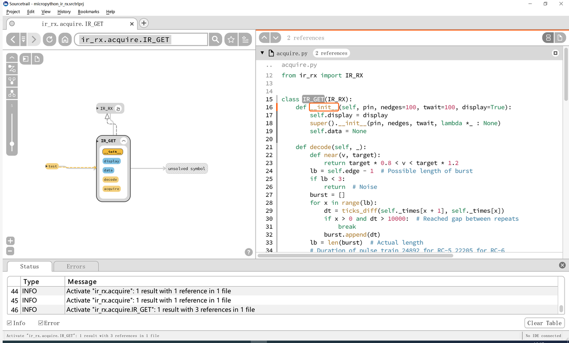Select the decode method node
The height and width of the screenshot is (343, 569).
[110, 179]
